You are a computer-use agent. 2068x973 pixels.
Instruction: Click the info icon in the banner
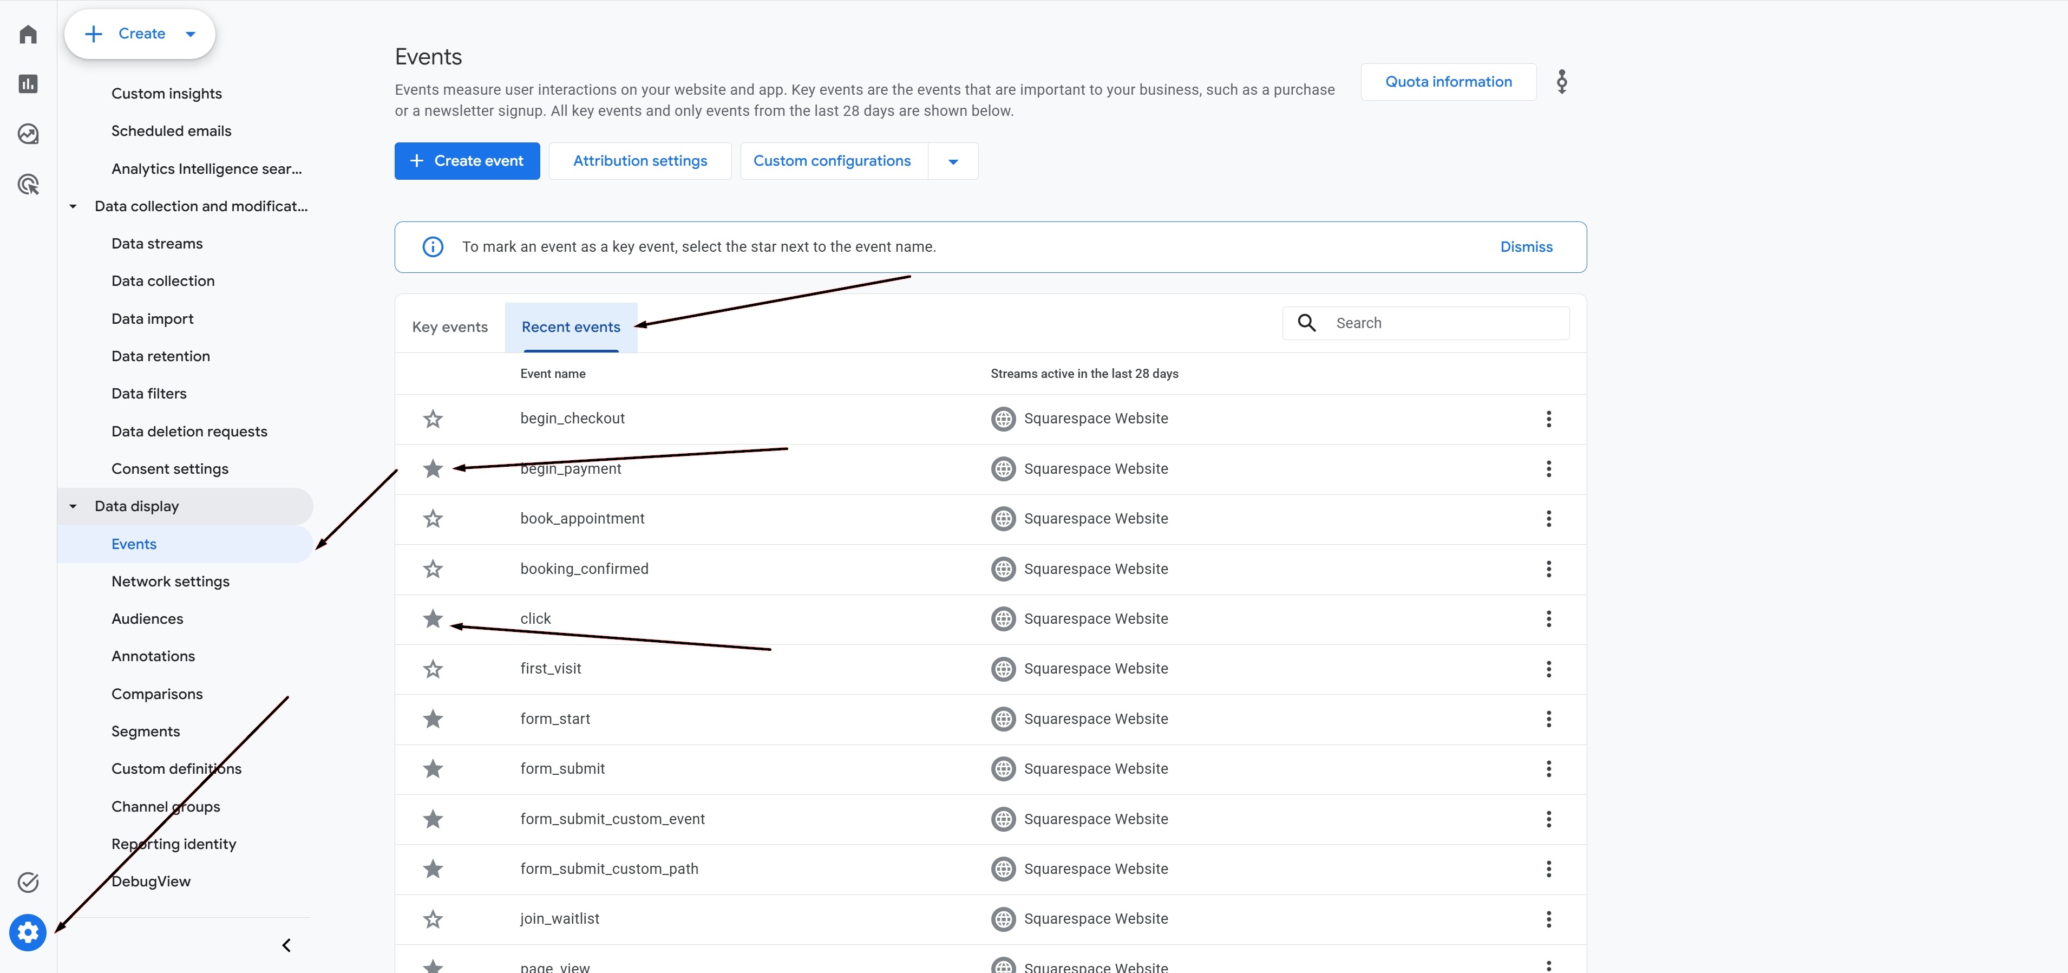433,246
